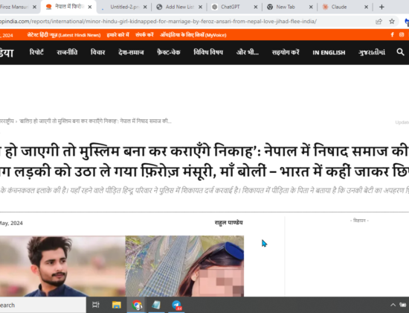409x313 pixels.
Task: Open the विचार menu item
Action: 98,52
